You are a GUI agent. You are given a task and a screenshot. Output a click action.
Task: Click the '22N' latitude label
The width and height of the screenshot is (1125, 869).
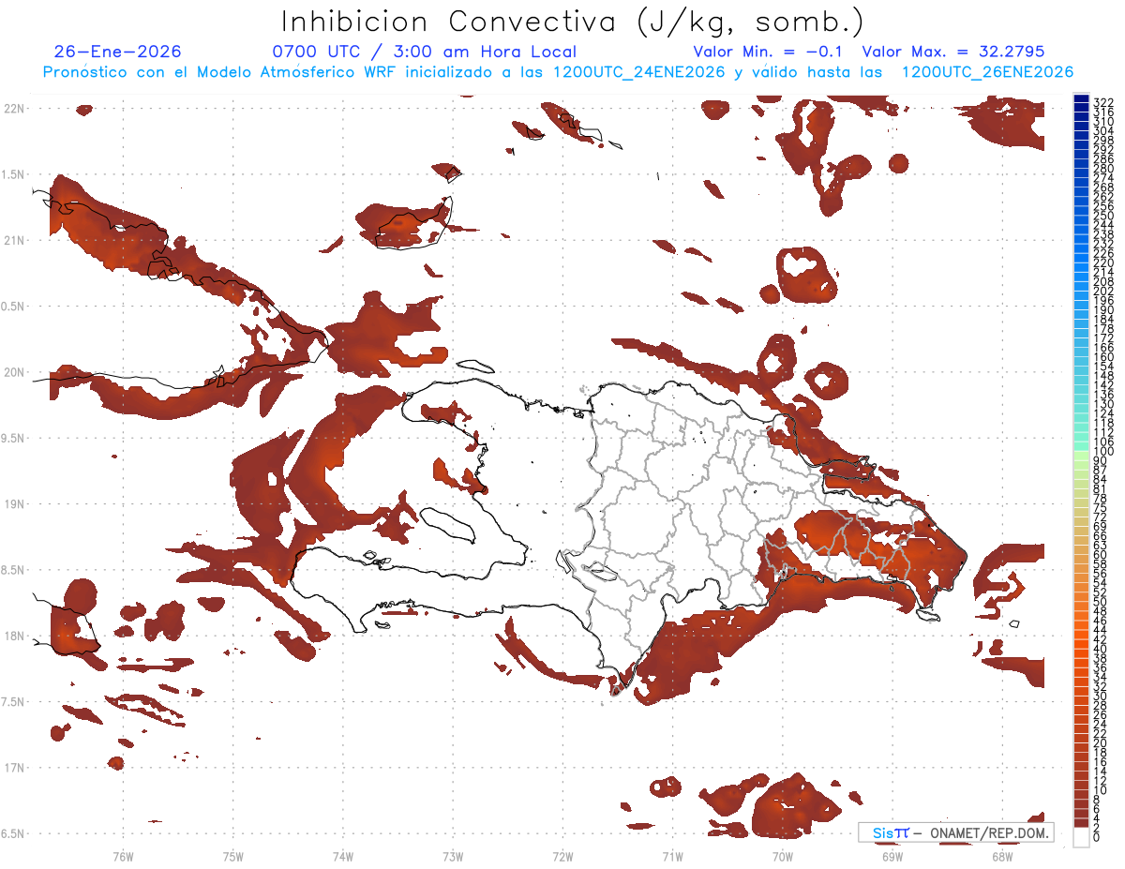pos(13,109)
